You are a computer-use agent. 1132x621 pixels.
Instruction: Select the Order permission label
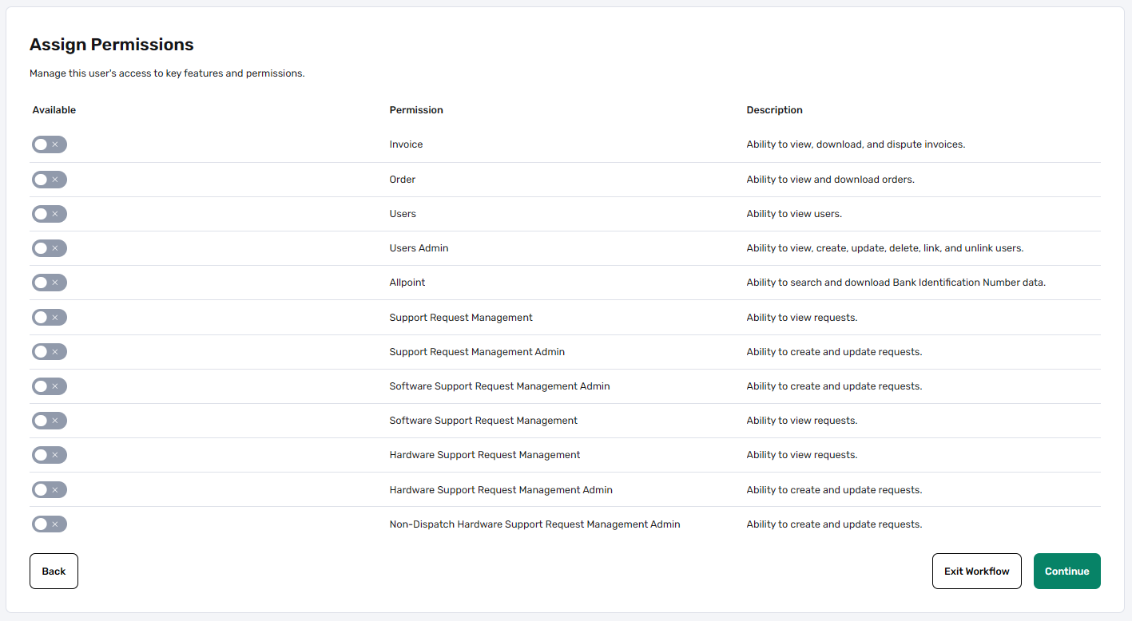403,180
